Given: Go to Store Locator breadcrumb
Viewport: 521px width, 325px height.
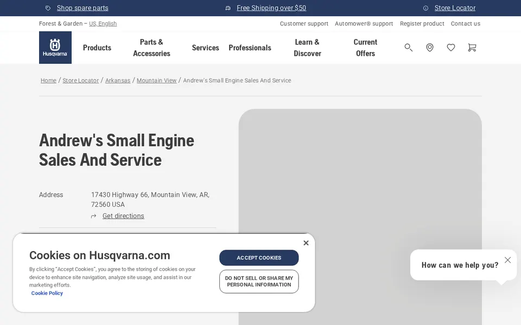Looking at the screenshot, I should [x=81, y=80].
